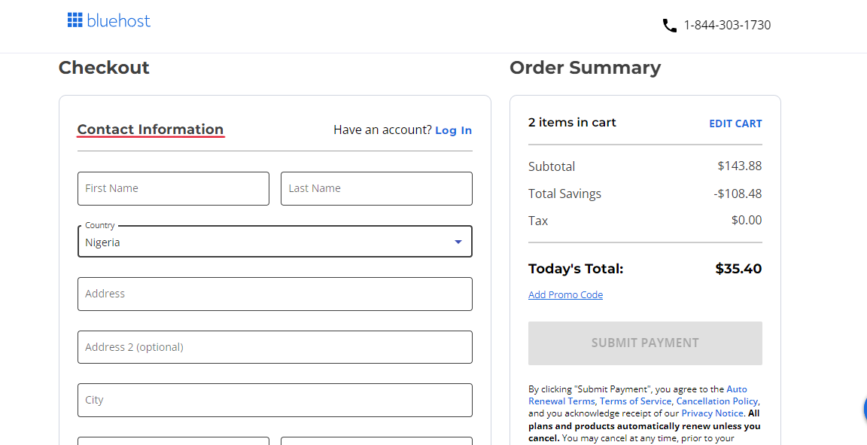Screen dimensions: 867x445
Task: Focus the First Name field
Action: point(174,188)
